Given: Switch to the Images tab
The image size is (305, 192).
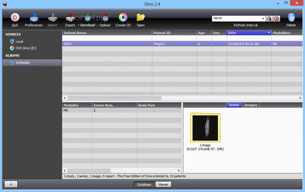Looking at the screenshot, I should click(x=251, y=105).
